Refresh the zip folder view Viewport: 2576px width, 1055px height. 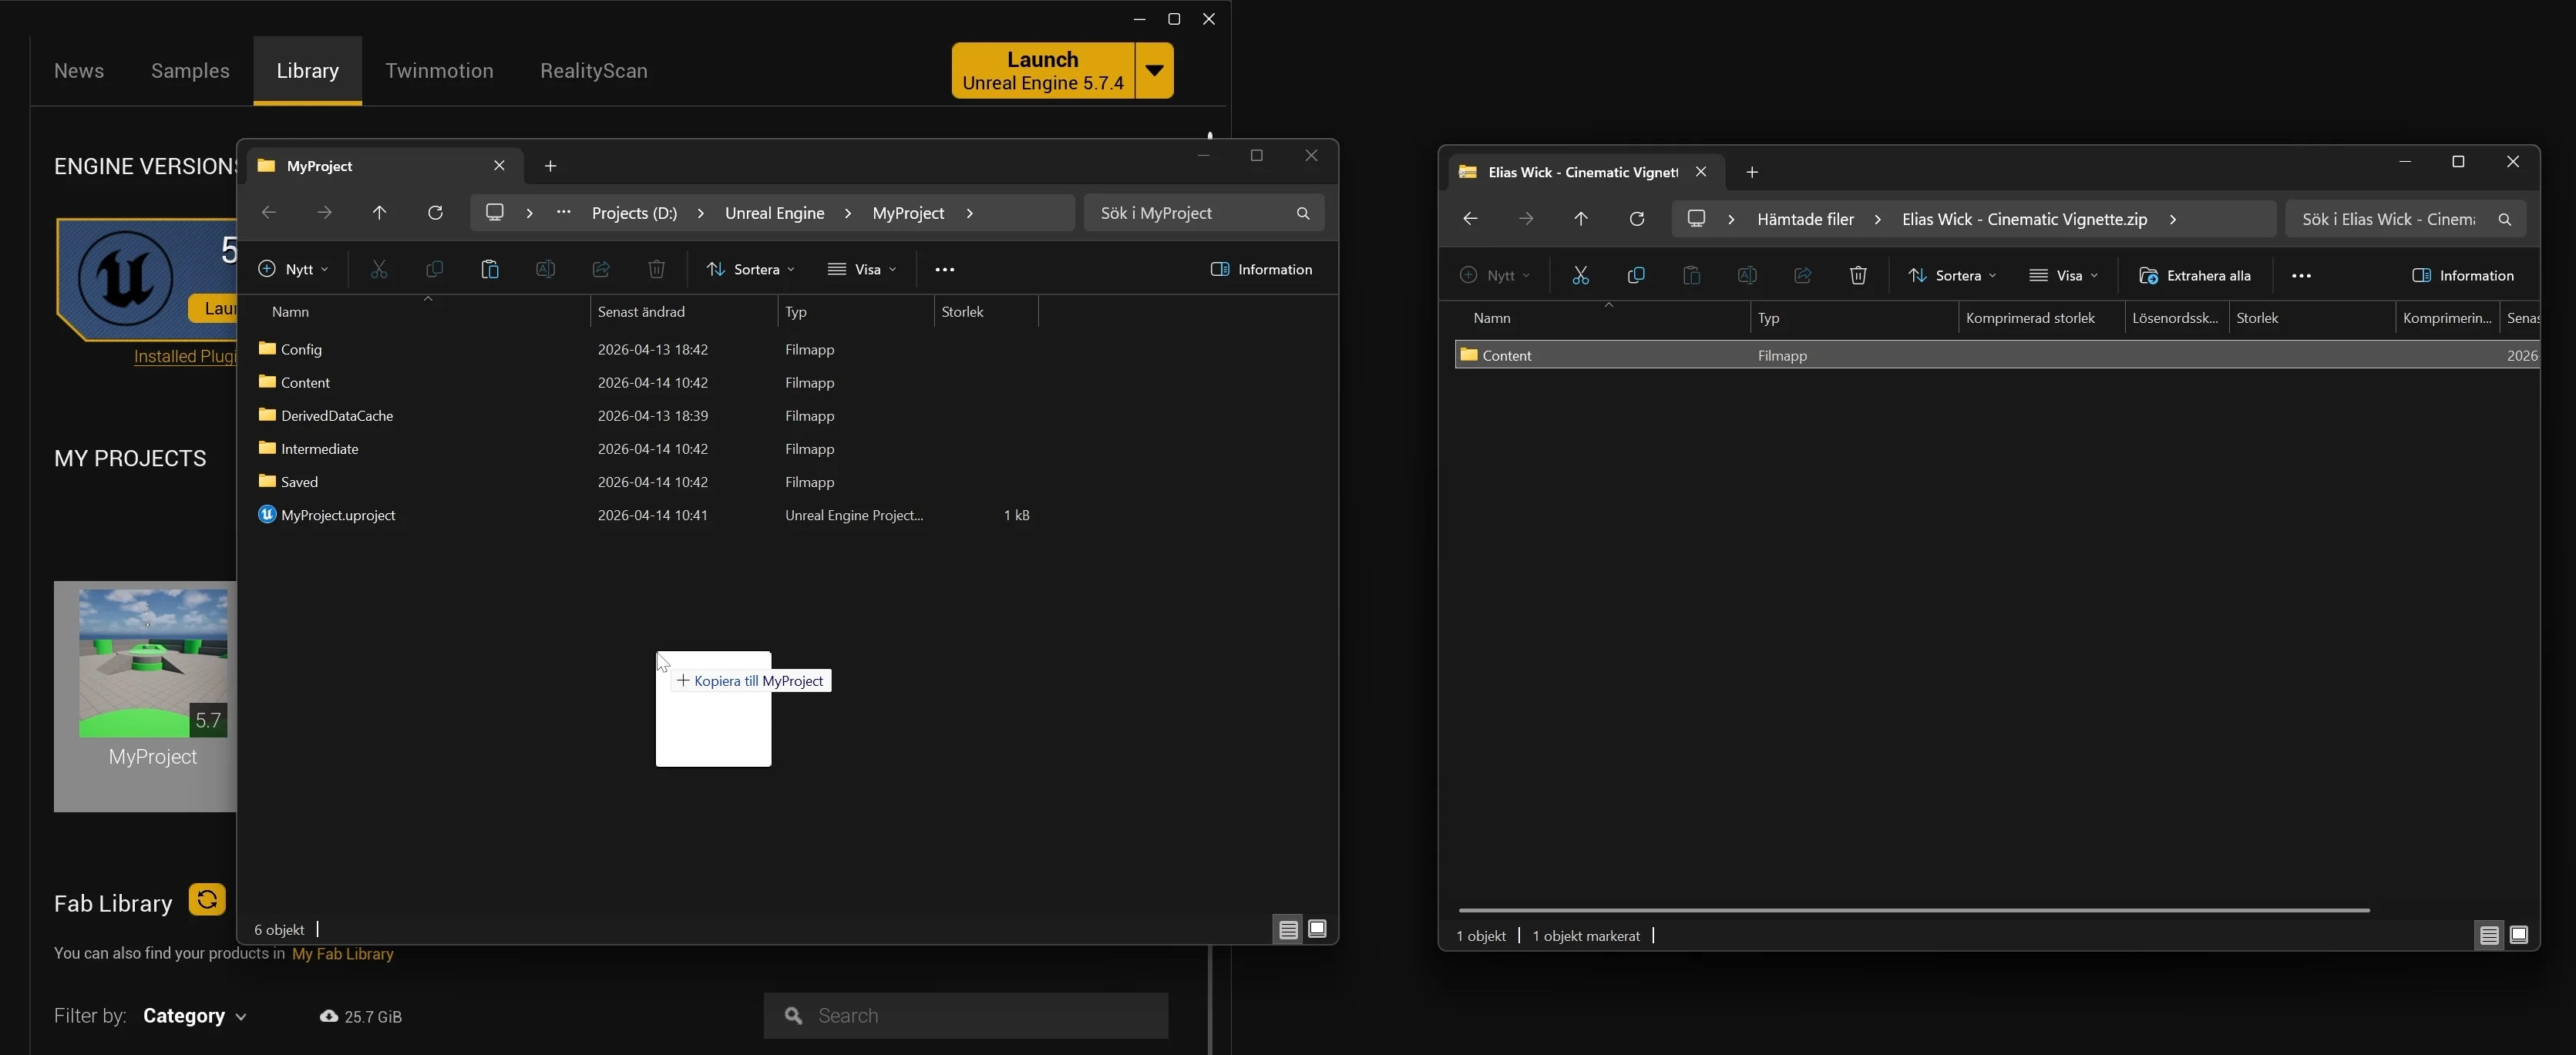tap(1637, 219)
